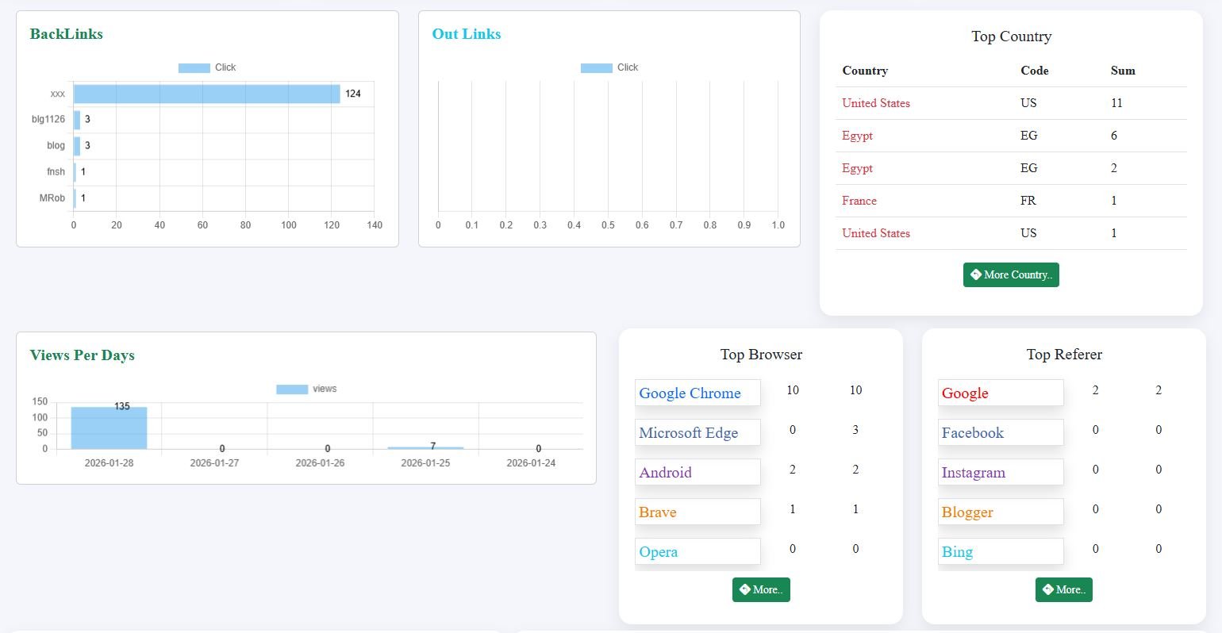
Task: Open the United States link with sum 1
Action: coord(876,233)
